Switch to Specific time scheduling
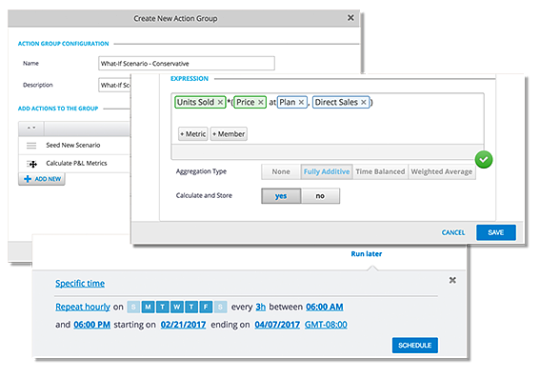The height and width of the screenshot is (378, 540). pos(80,284)
